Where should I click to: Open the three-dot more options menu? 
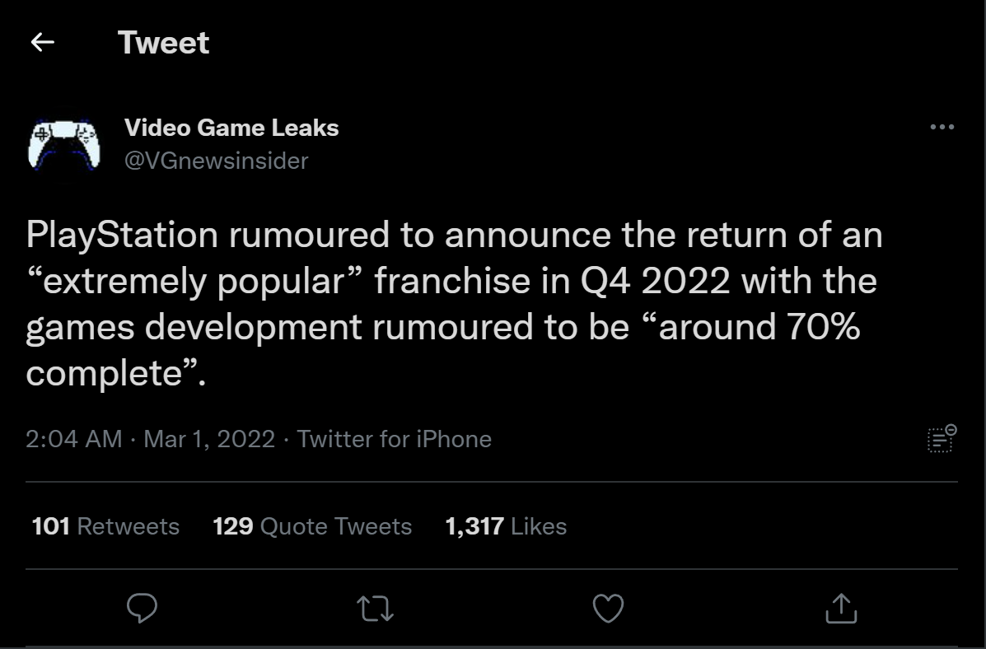tap(942, 128)
